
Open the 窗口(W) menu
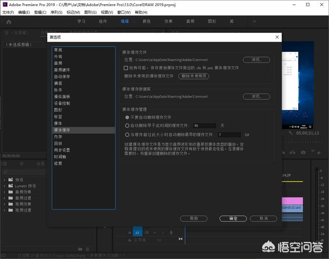124,12
